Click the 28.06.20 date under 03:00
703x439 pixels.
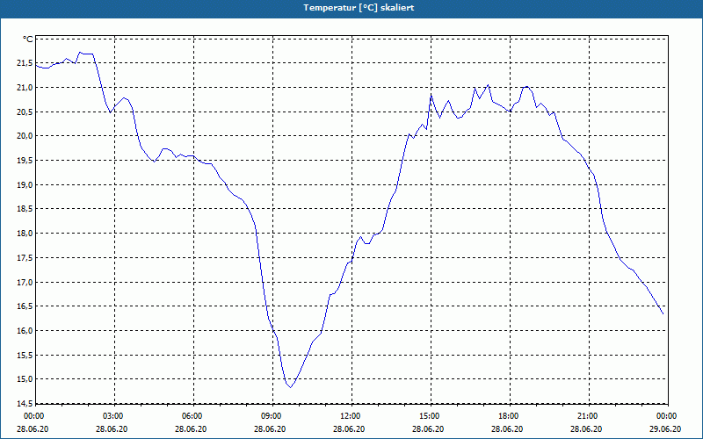click(112, 428)
